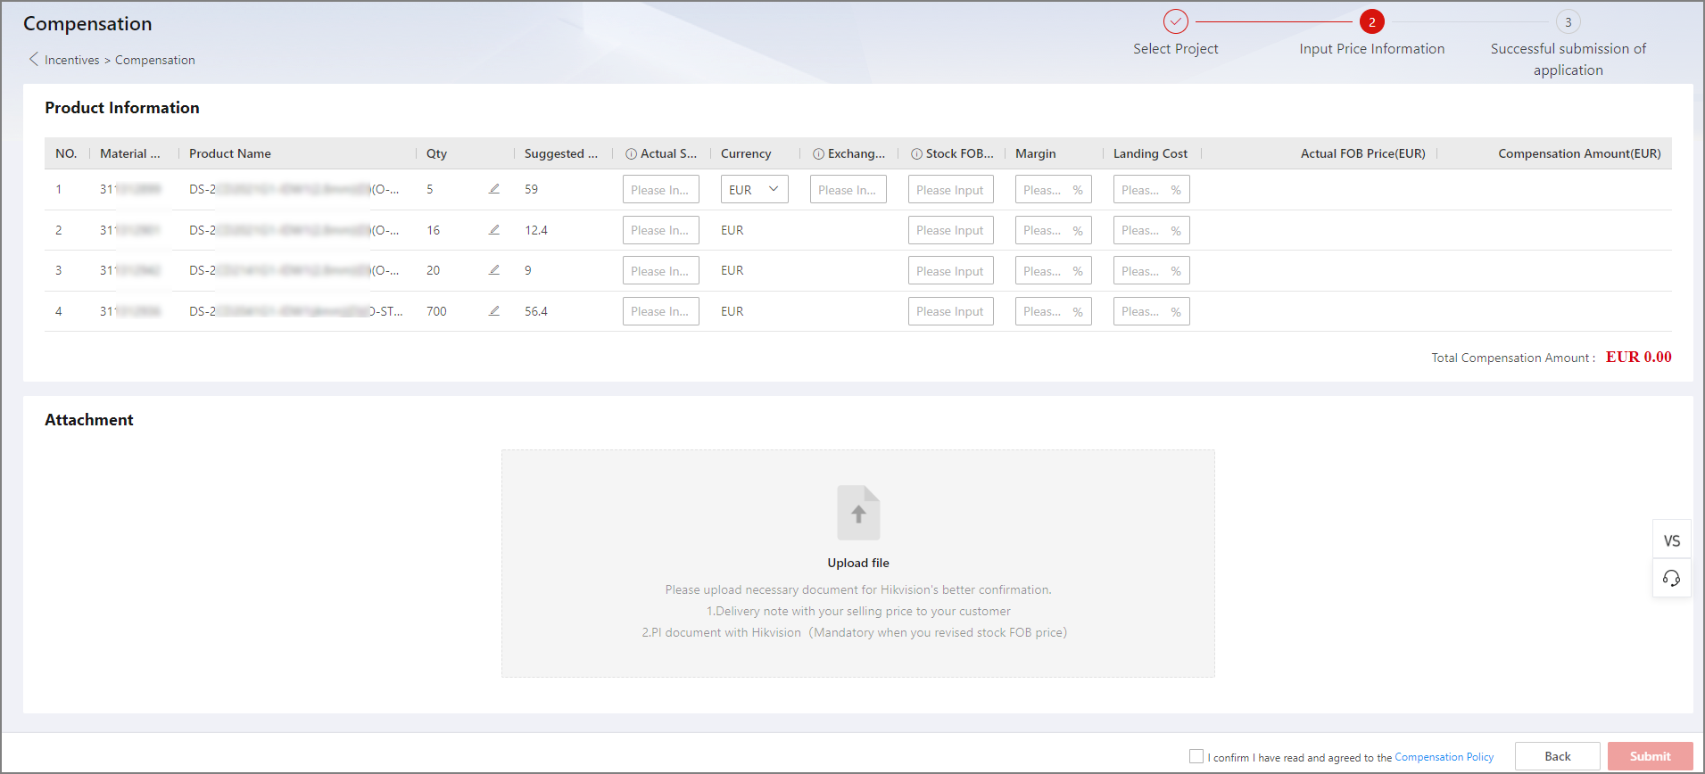Click the Material ... column header
The width and height of the screenshot is (1705, 774).
coord(130,153)
